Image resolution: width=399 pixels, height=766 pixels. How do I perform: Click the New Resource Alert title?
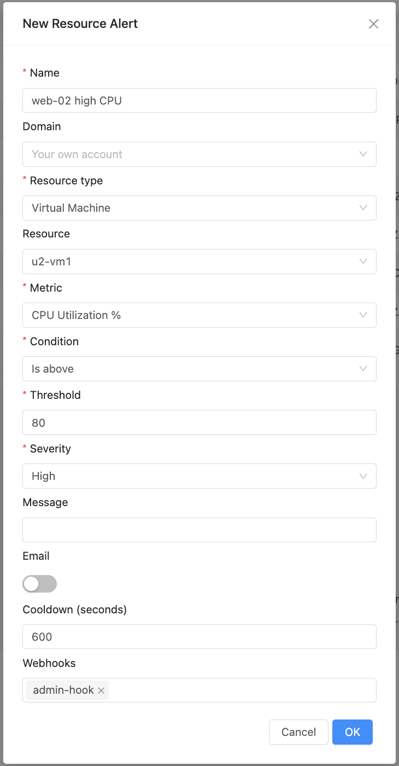pos(80,24)
